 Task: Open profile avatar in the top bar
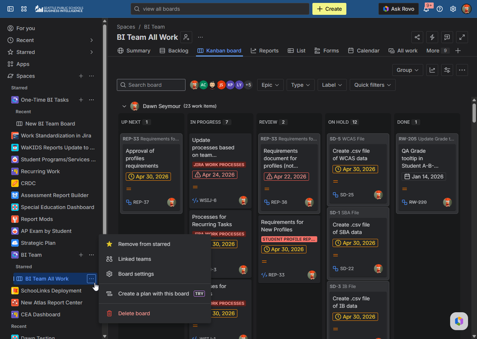(x=466, y=9)
